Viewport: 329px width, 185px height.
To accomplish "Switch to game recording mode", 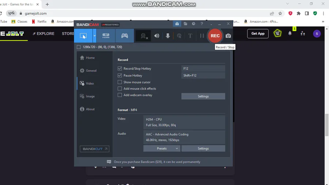I will pos(125,36).
